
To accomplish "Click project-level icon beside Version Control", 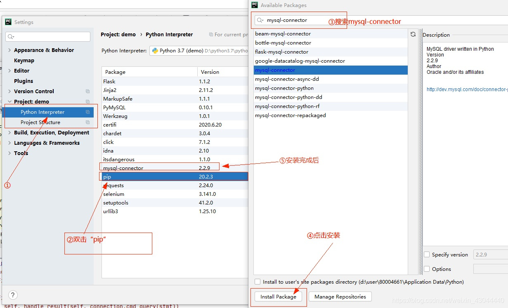I will [x=87, y=92].
